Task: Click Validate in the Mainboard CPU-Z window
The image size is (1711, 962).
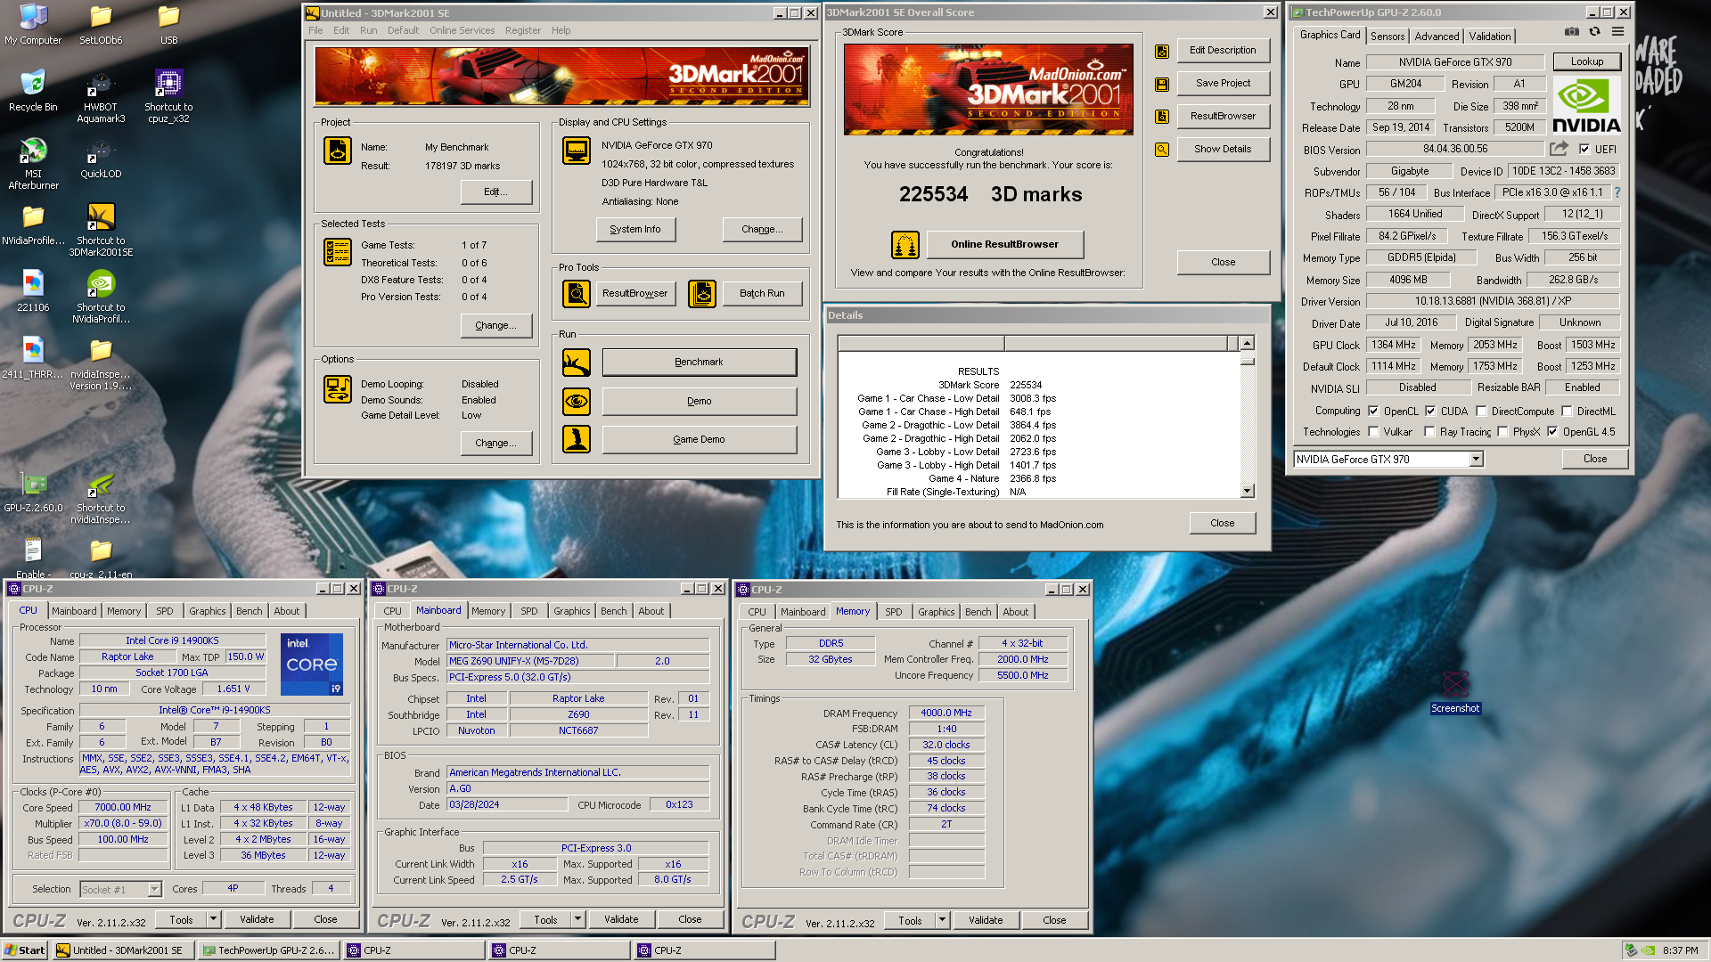Action: (x=621, y=919)
